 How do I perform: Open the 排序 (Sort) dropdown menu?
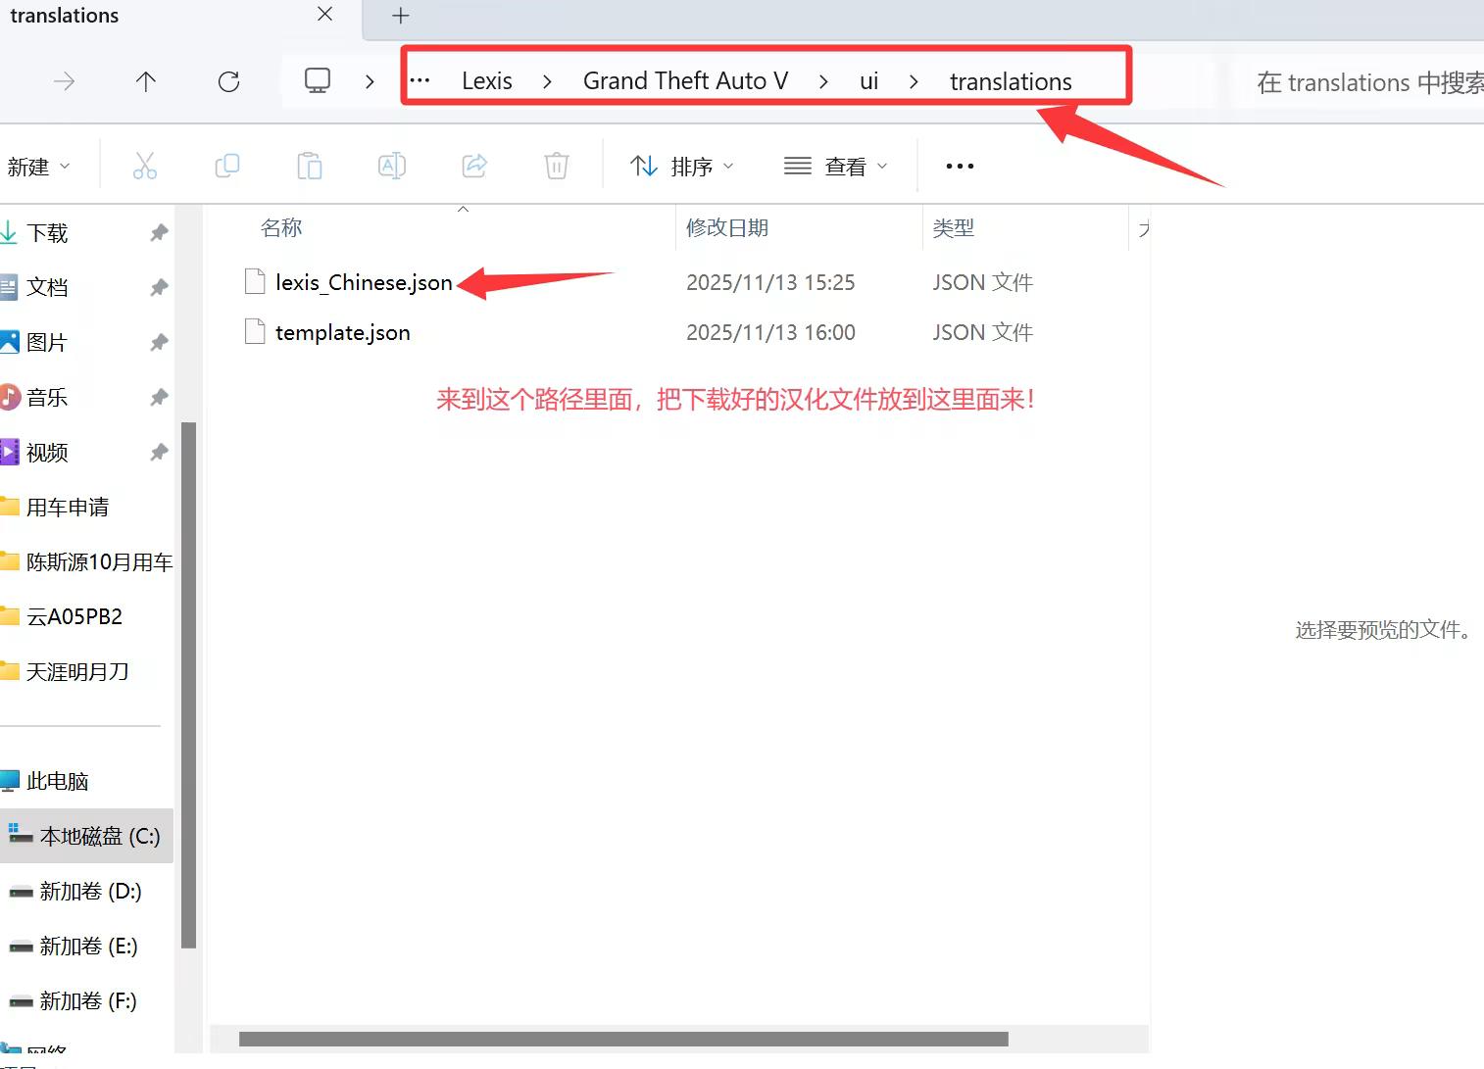(682, 167)
